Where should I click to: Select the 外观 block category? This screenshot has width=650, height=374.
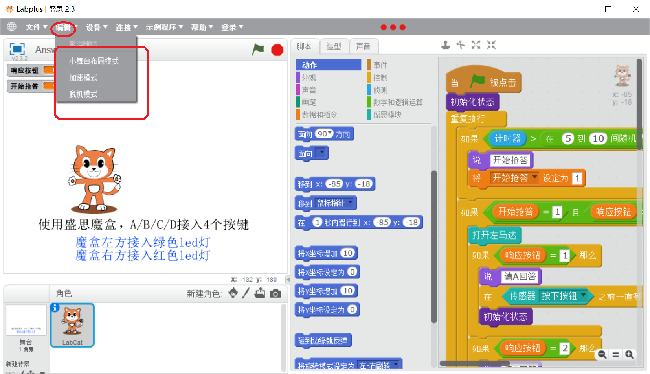[x=309, y=77]
